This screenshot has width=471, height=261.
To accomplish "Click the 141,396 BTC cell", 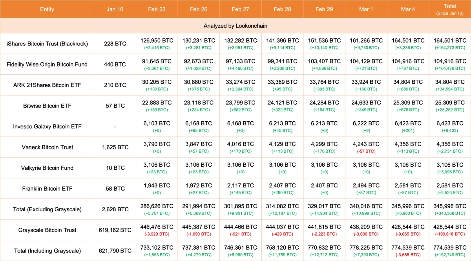I will [x=282, y=44].
